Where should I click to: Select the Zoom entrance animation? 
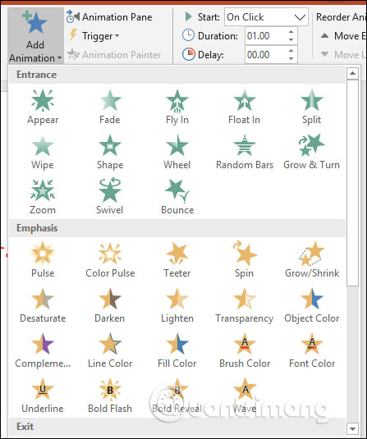tap(43, 197)
